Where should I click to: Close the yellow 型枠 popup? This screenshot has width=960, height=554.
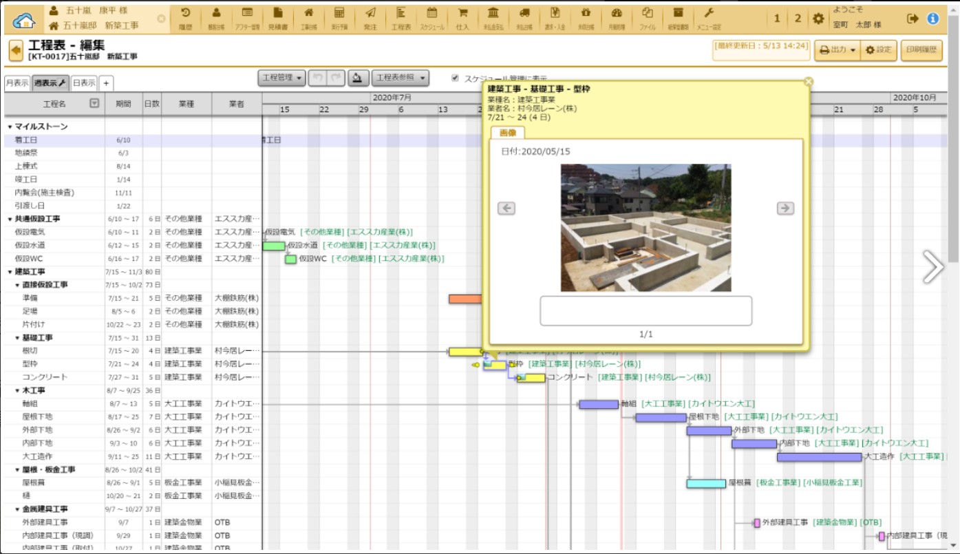tap(809, 82)
